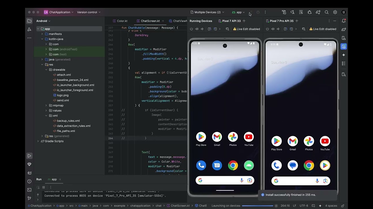
Task: Open the Run tool window icon
Action: [x=29, y=156]
